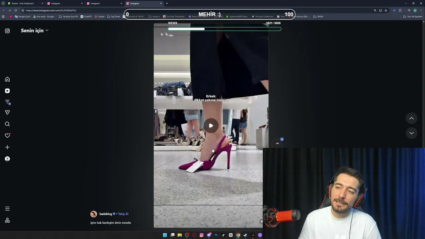This screenshot has height=239, width=425.
Task: Open 'Google Çeviri' bookmark
Action: pos(23,17)
